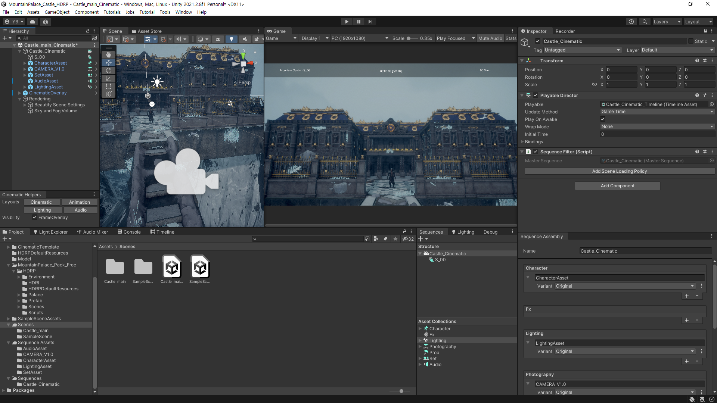Click the cloud services icon
The image size is (717, 403).
(32, 22)
